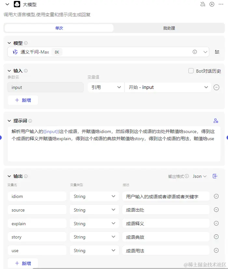Viewport: 228px width, 269px height.
Task: Remove the explain output row
Action: click(x=216, y=223)
